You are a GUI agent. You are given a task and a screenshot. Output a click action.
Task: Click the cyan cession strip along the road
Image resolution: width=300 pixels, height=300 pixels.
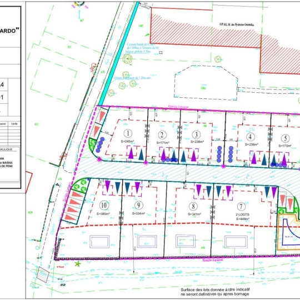118,54
